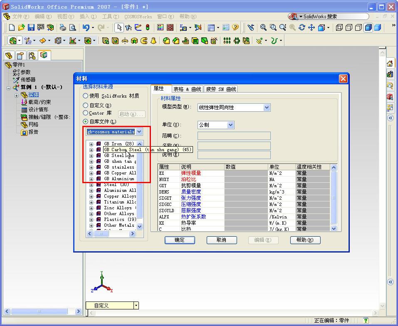This screenshot has height=326, width=398.
Task: Click the Print icon
Action: [x=63, y=27]
